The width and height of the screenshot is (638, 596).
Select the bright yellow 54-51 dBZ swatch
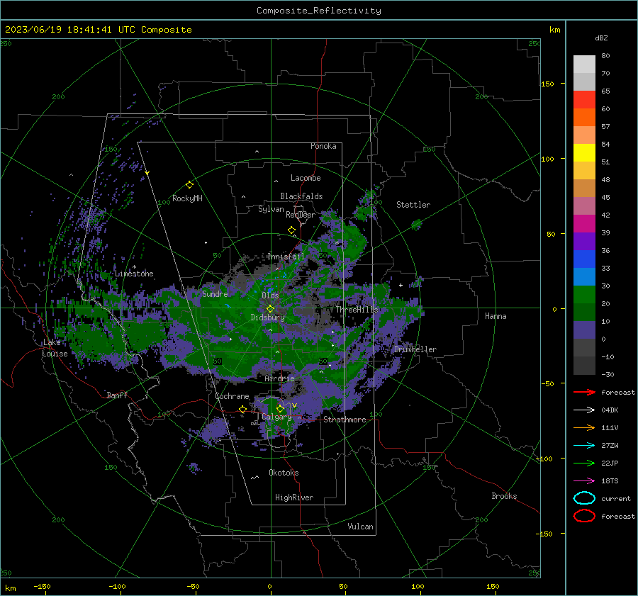(x=584, y=153)
